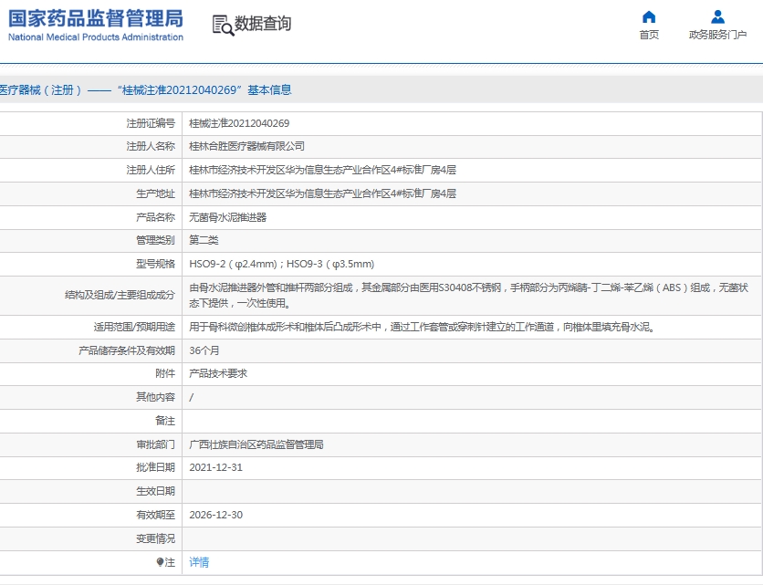The height and width of the screenshot is (585, 763).
Task: Click the 附件 label
Action: 165,374
